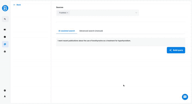Screen dimensions: 192x104
Task: Switch to AI-assisted search tab
Action: click(67, 31)
